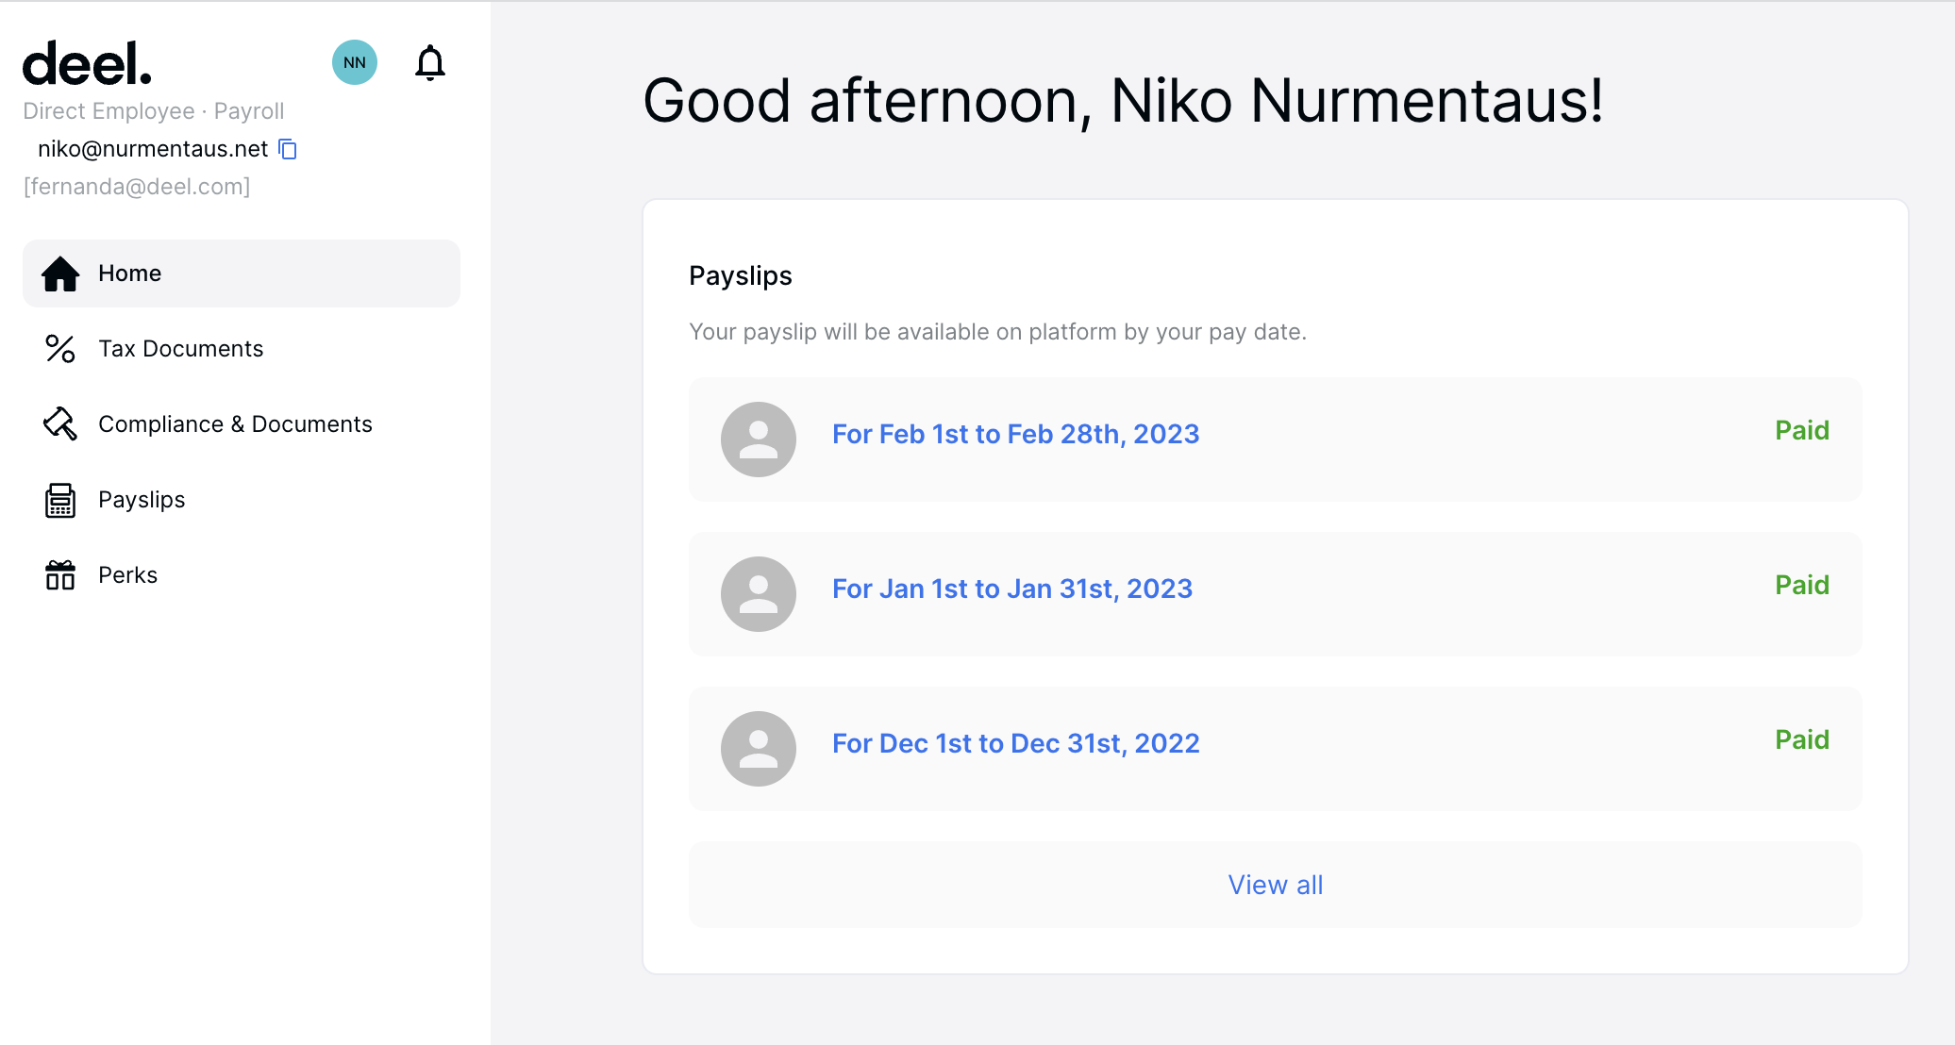Click the Compliance gavel icon
Screen dimensions: 1955x1045
(60, 424)
